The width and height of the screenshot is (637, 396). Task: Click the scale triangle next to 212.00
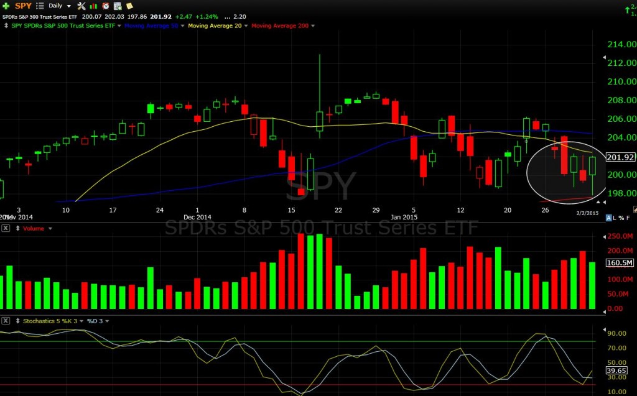(605, 58)
